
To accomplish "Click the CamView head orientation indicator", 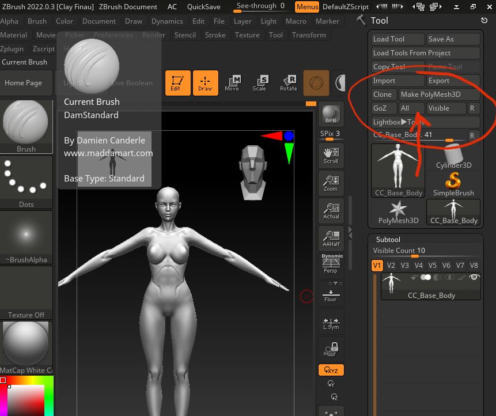I will tap(252, 173).
